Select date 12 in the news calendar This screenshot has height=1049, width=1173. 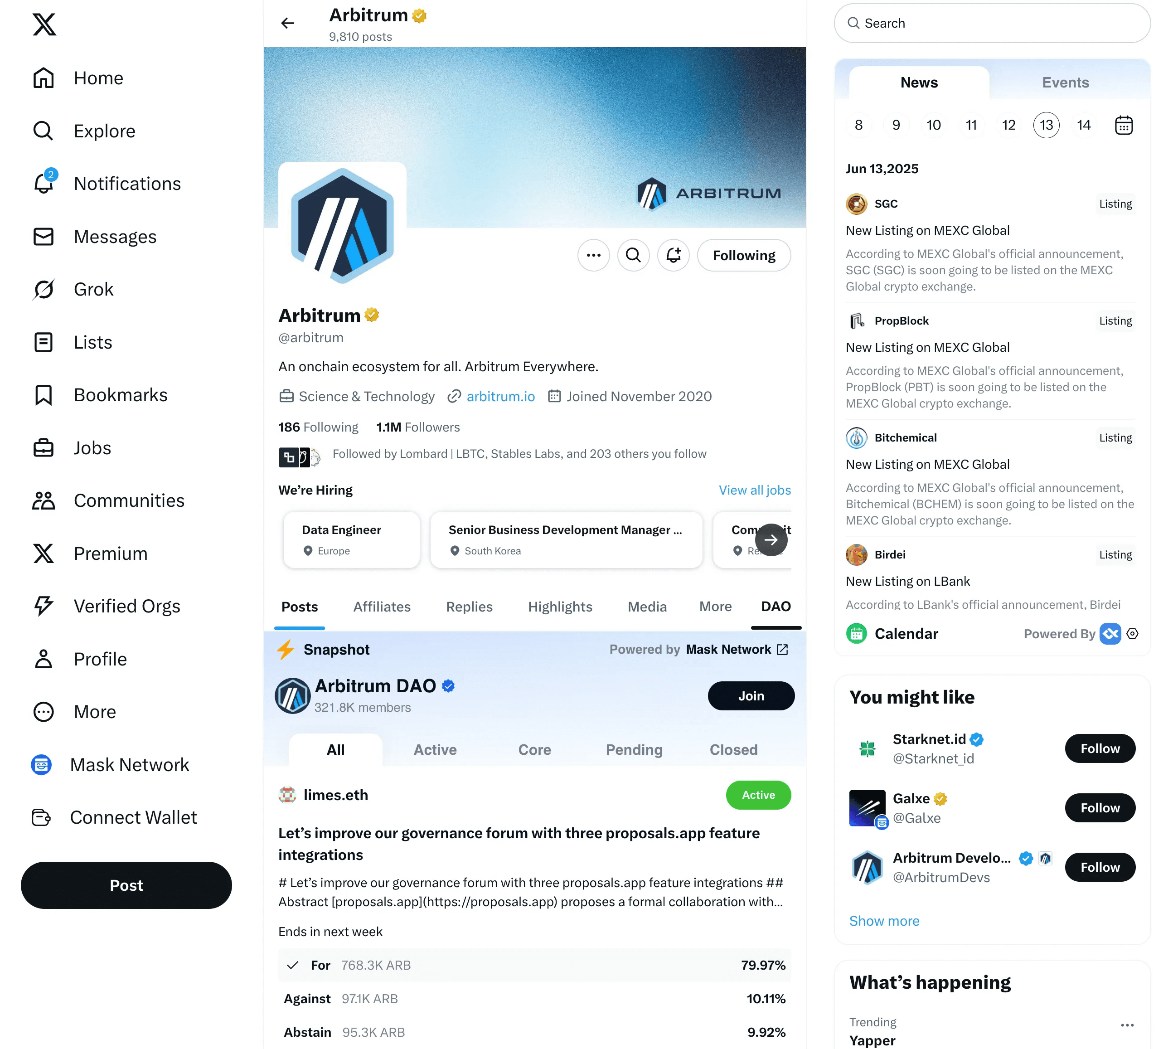[1008, 125]
